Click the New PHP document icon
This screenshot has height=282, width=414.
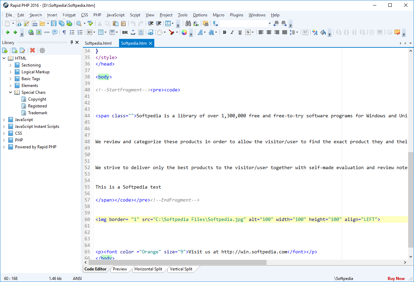(x=35, y=24)
